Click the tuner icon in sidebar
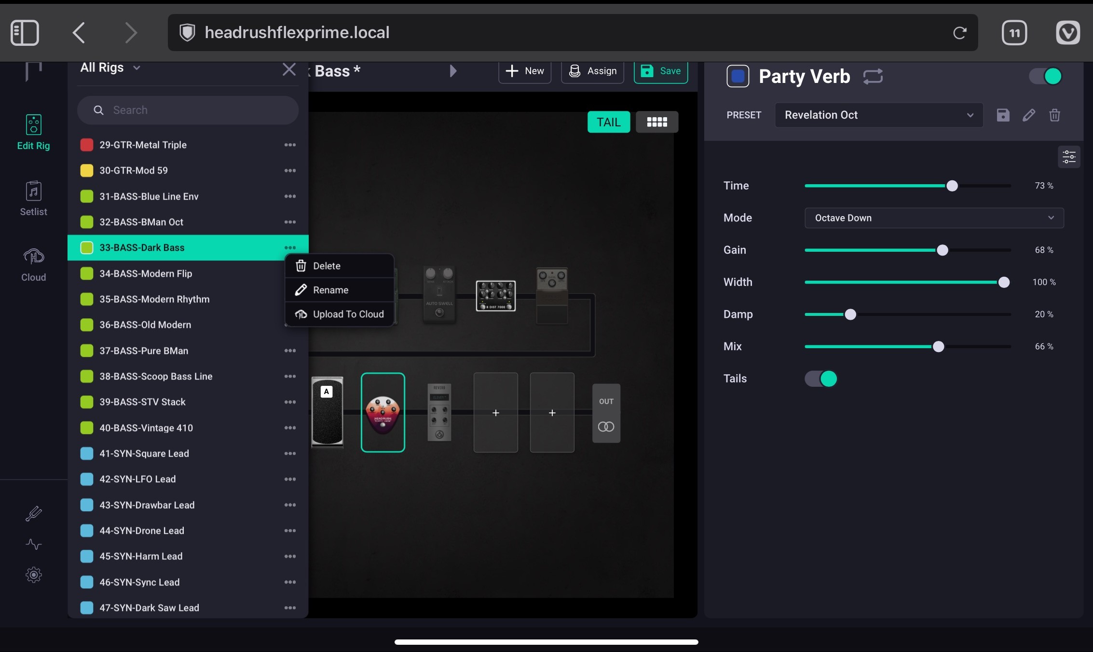 [x=33, y=514]
